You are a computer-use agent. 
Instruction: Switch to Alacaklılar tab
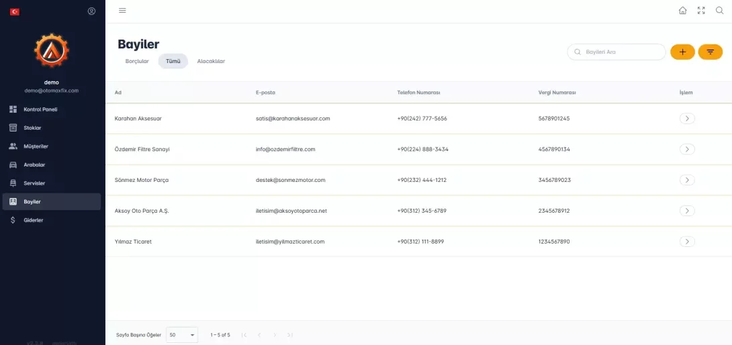211,61
